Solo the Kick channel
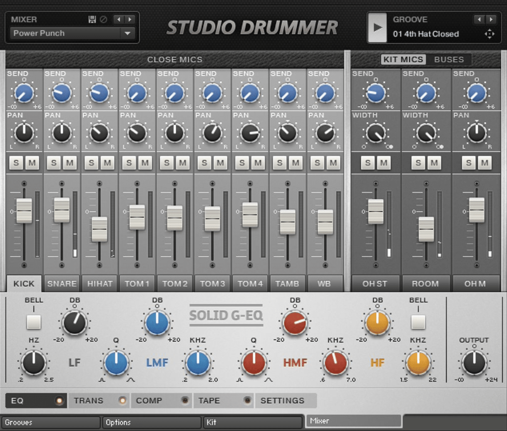 [16, 163]
